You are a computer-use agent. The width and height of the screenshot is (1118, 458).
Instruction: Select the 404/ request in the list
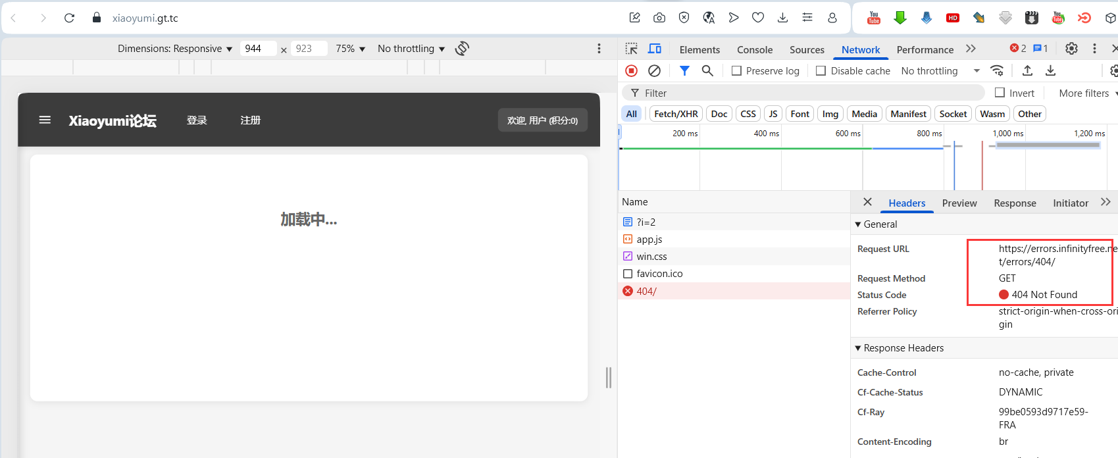646,291
